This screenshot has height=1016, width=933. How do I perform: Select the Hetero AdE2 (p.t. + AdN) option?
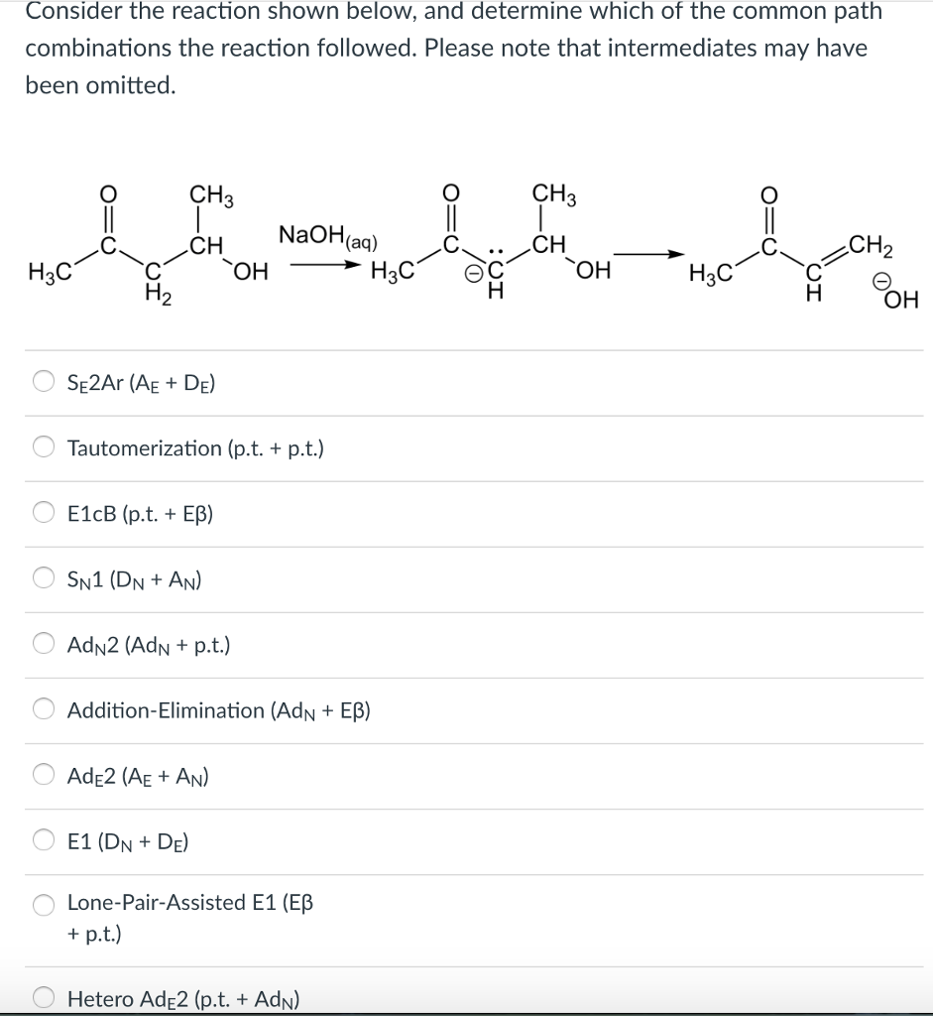coord(44,998)
